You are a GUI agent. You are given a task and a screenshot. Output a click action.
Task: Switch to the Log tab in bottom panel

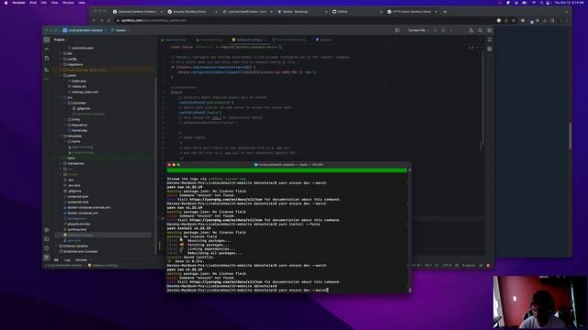[67, 260]
